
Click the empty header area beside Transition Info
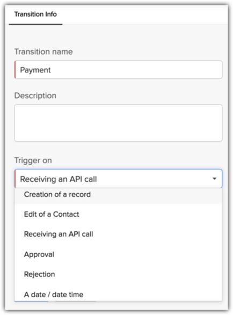[145, 14]
